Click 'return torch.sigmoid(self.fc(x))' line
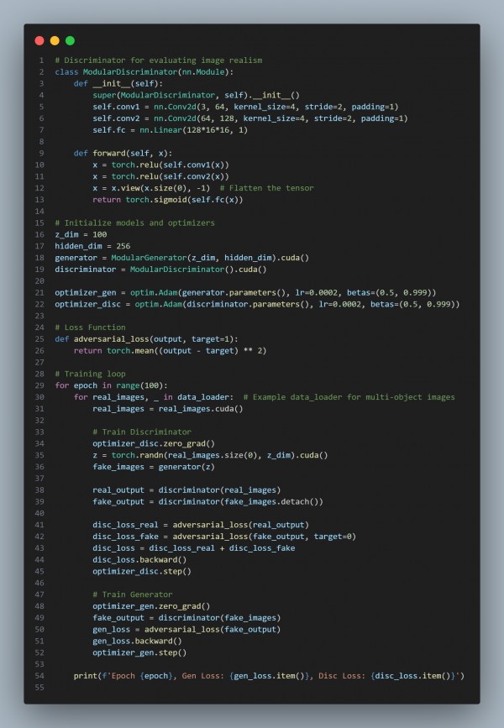Screen dimensions: 504x728 (168, 200)
